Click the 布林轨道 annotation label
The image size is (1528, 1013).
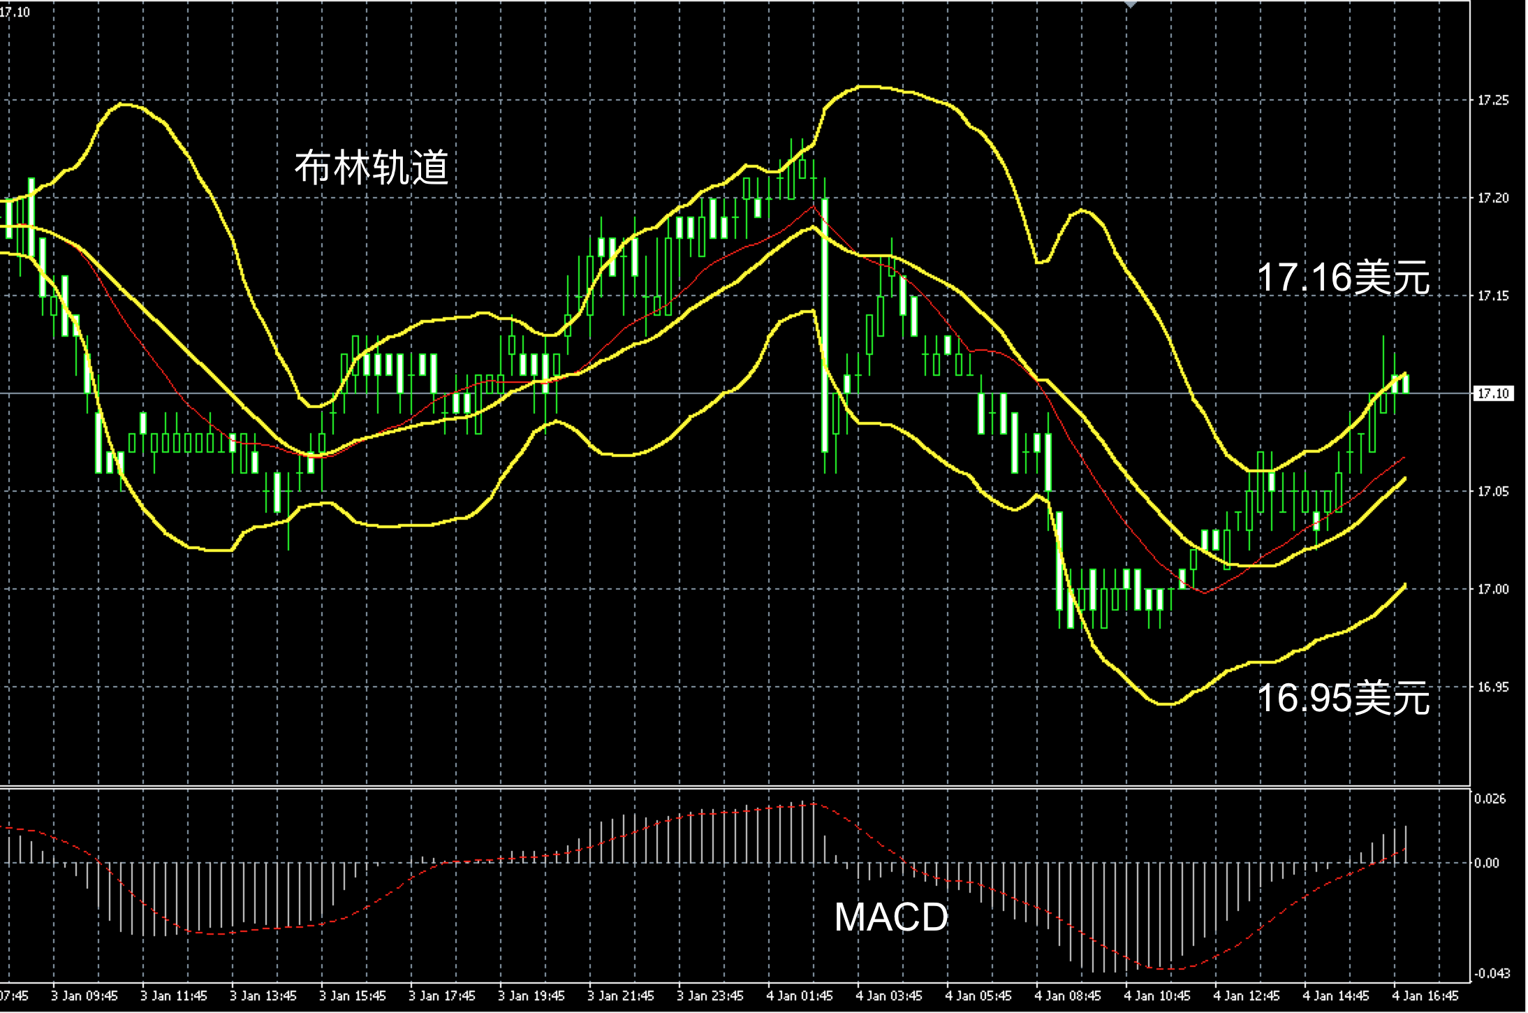tap(371, 168)
